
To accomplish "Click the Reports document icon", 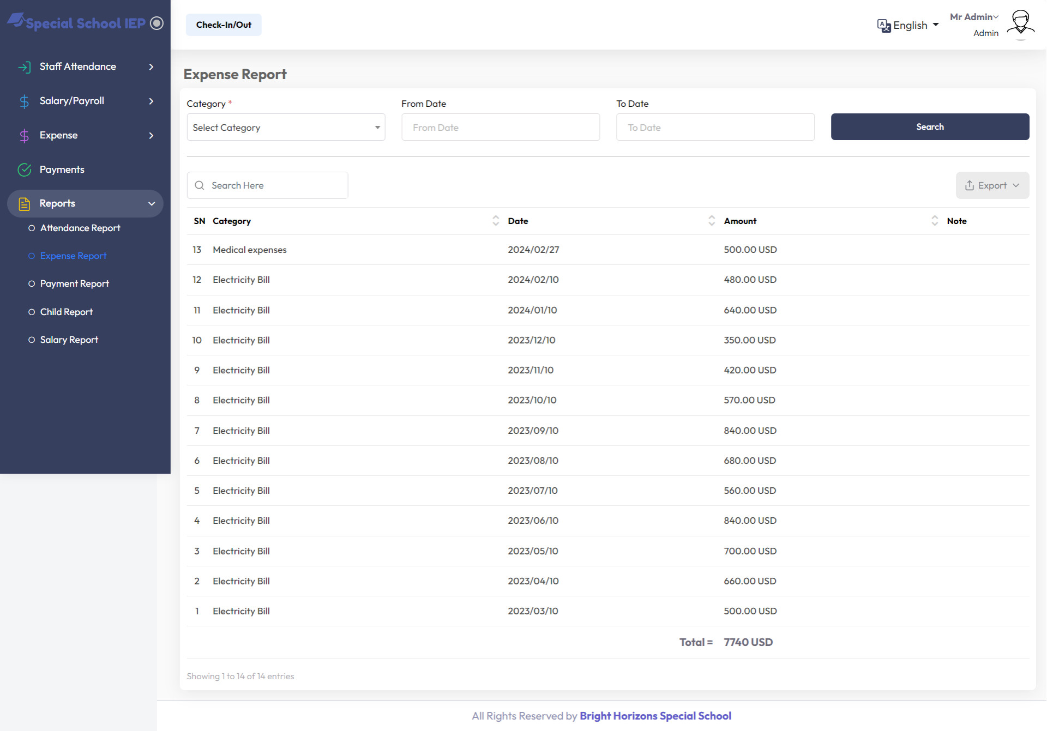I will click(24, 204).
